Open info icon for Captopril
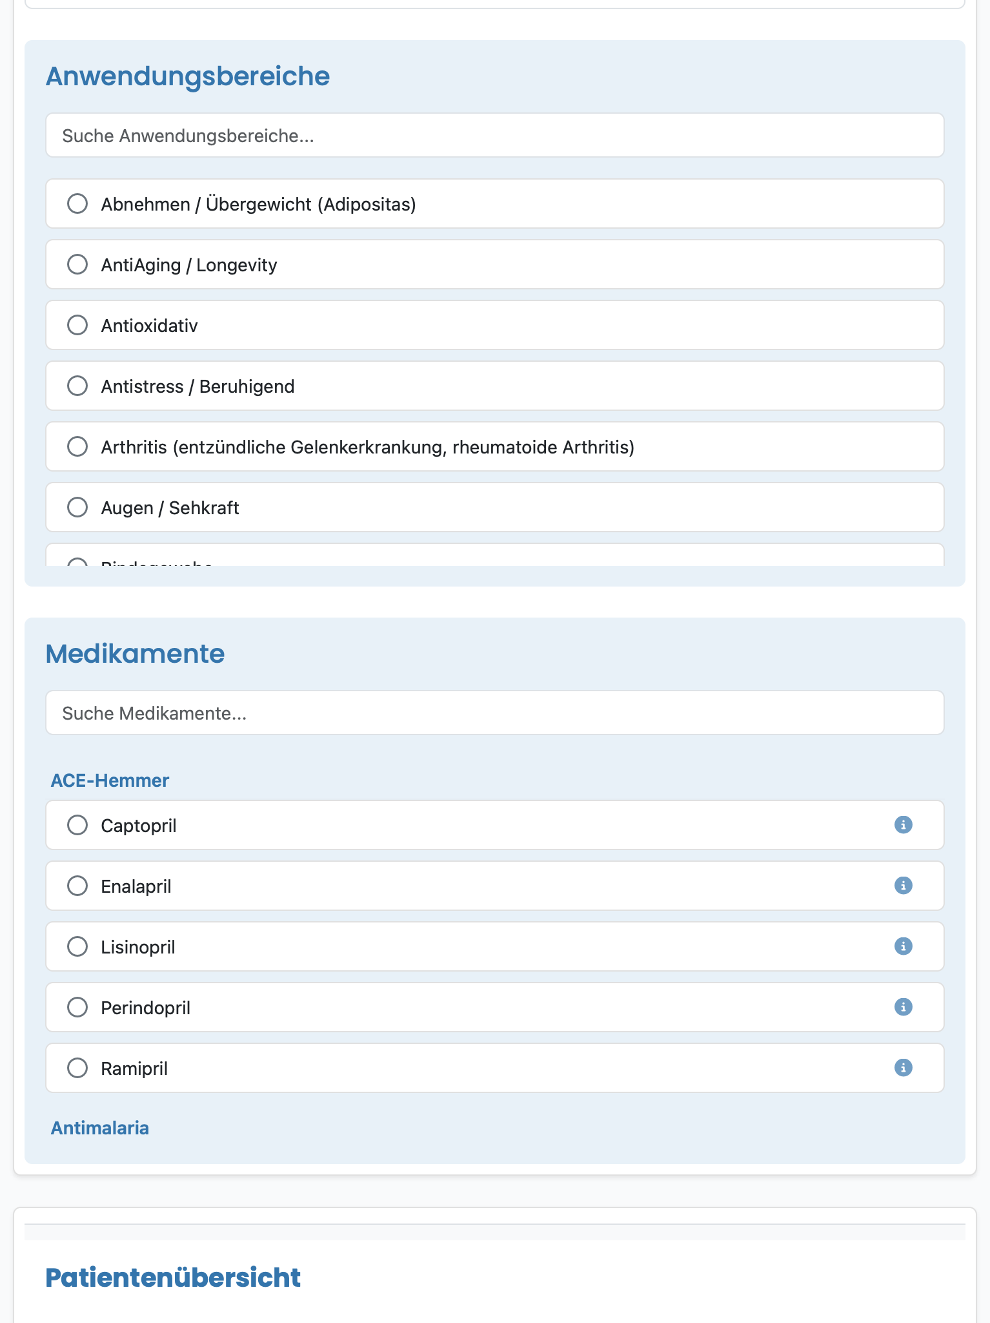This screenshot has height=1323, width=990. click(x=903, y=825)
